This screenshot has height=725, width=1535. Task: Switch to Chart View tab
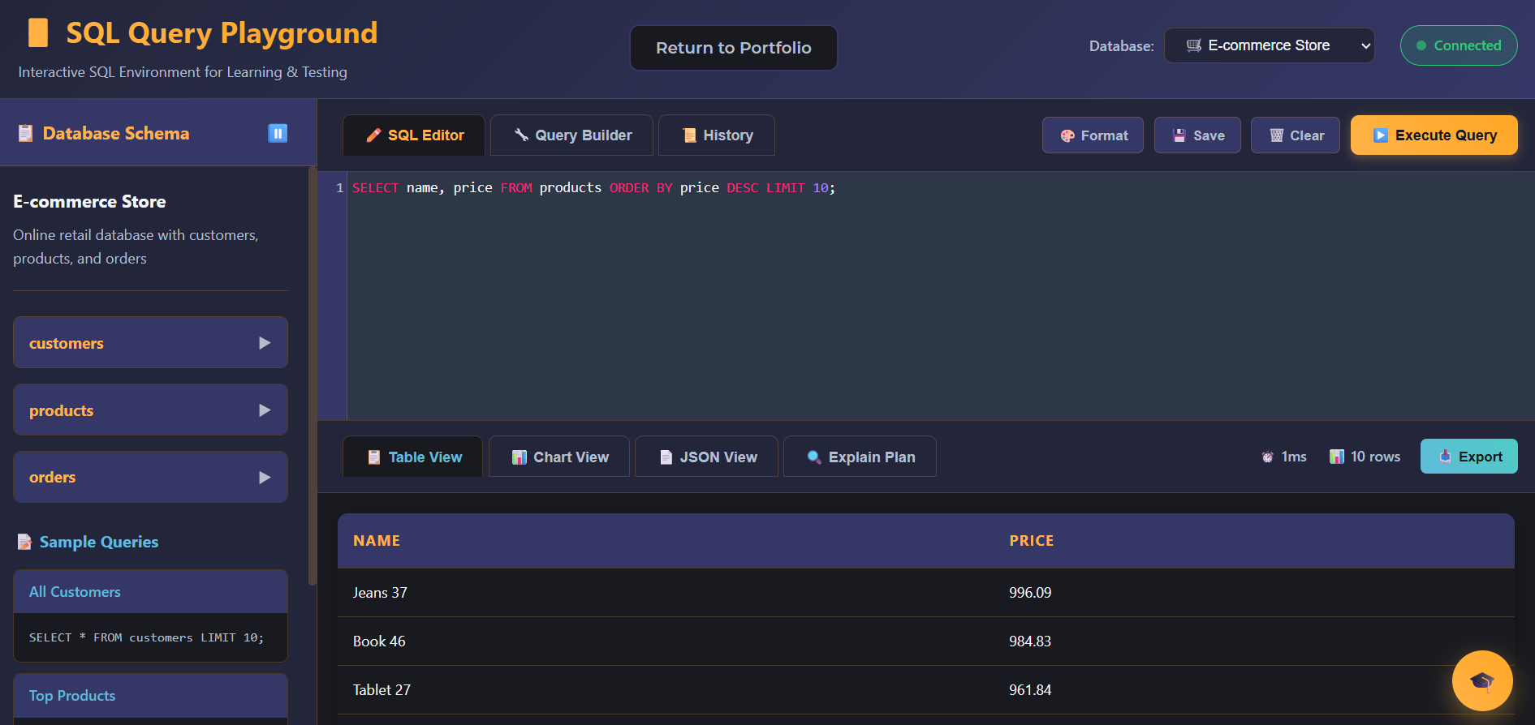559,457
